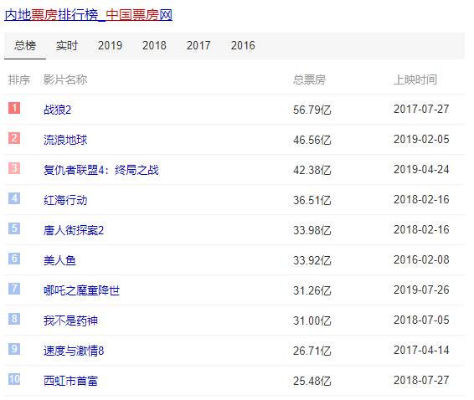
Task: Click the release date 2018-07-05
Action: 421,320
